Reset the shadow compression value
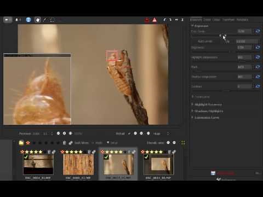The width and height of the screenshot is (263, 197). tap(258, 77)
